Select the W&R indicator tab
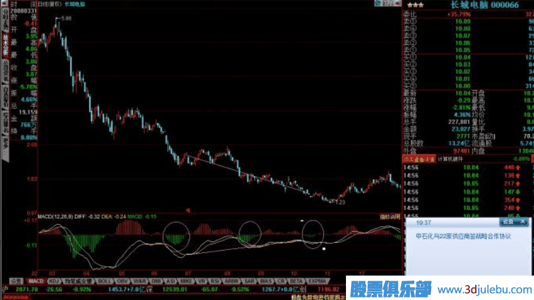The image size is (534, 300). tap(139, 281)
